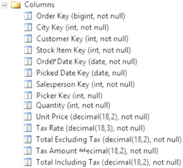The height and width of the screenshot is (168, 183).
Task: Select the Columns folder label
Action: (40, 5)
